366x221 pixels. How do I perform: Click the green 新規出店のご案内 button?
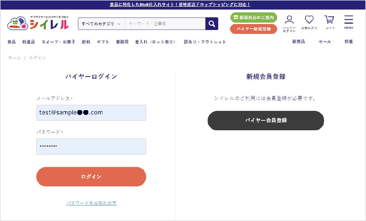[254, 17]
